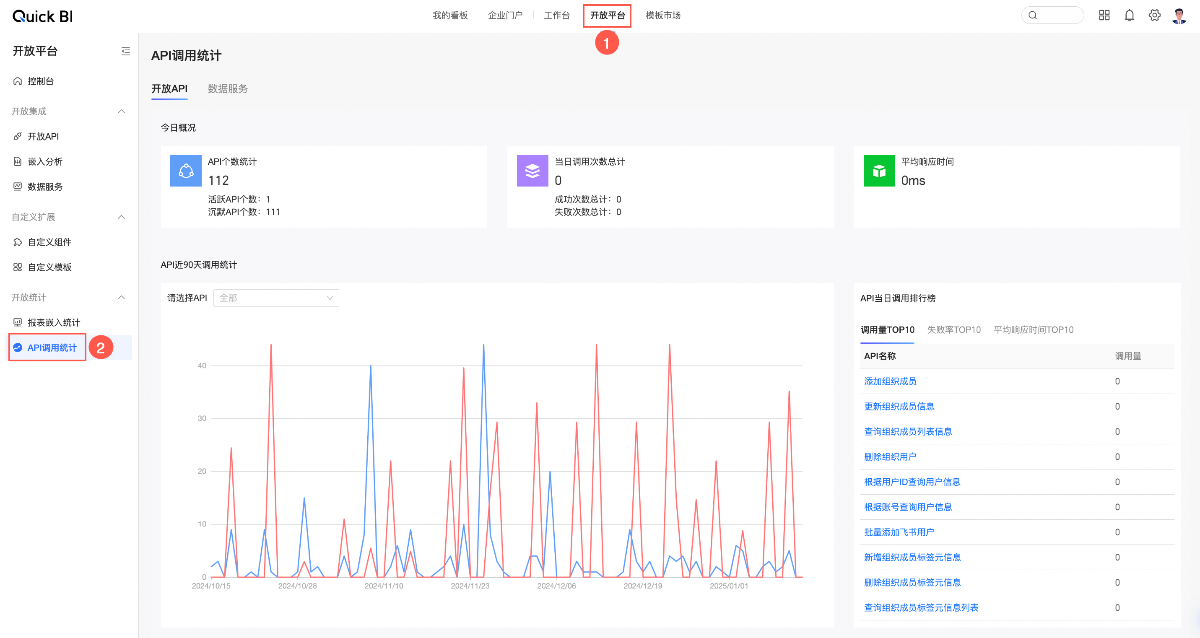Click the user avatar in top right

pos(1179,16)
